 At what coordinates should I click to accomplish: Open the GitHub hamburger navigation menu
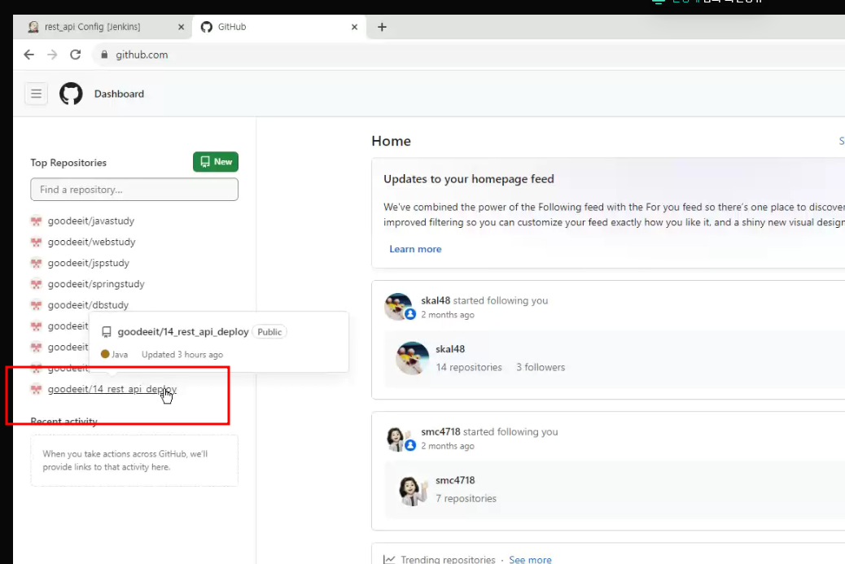tap(36, 94)
